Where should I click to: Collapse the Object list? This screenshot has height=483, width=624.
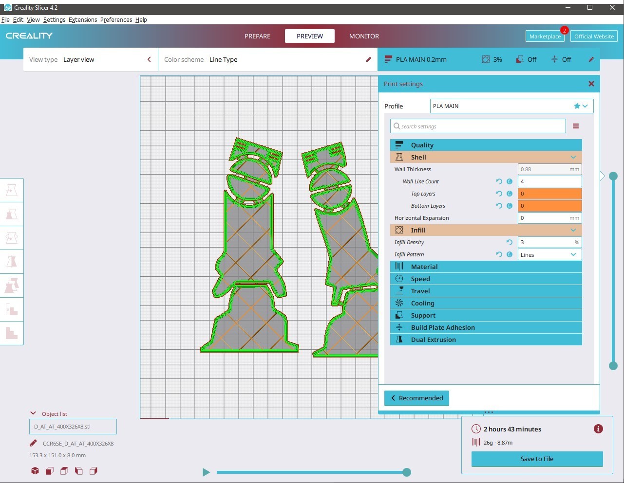(33, 413)
